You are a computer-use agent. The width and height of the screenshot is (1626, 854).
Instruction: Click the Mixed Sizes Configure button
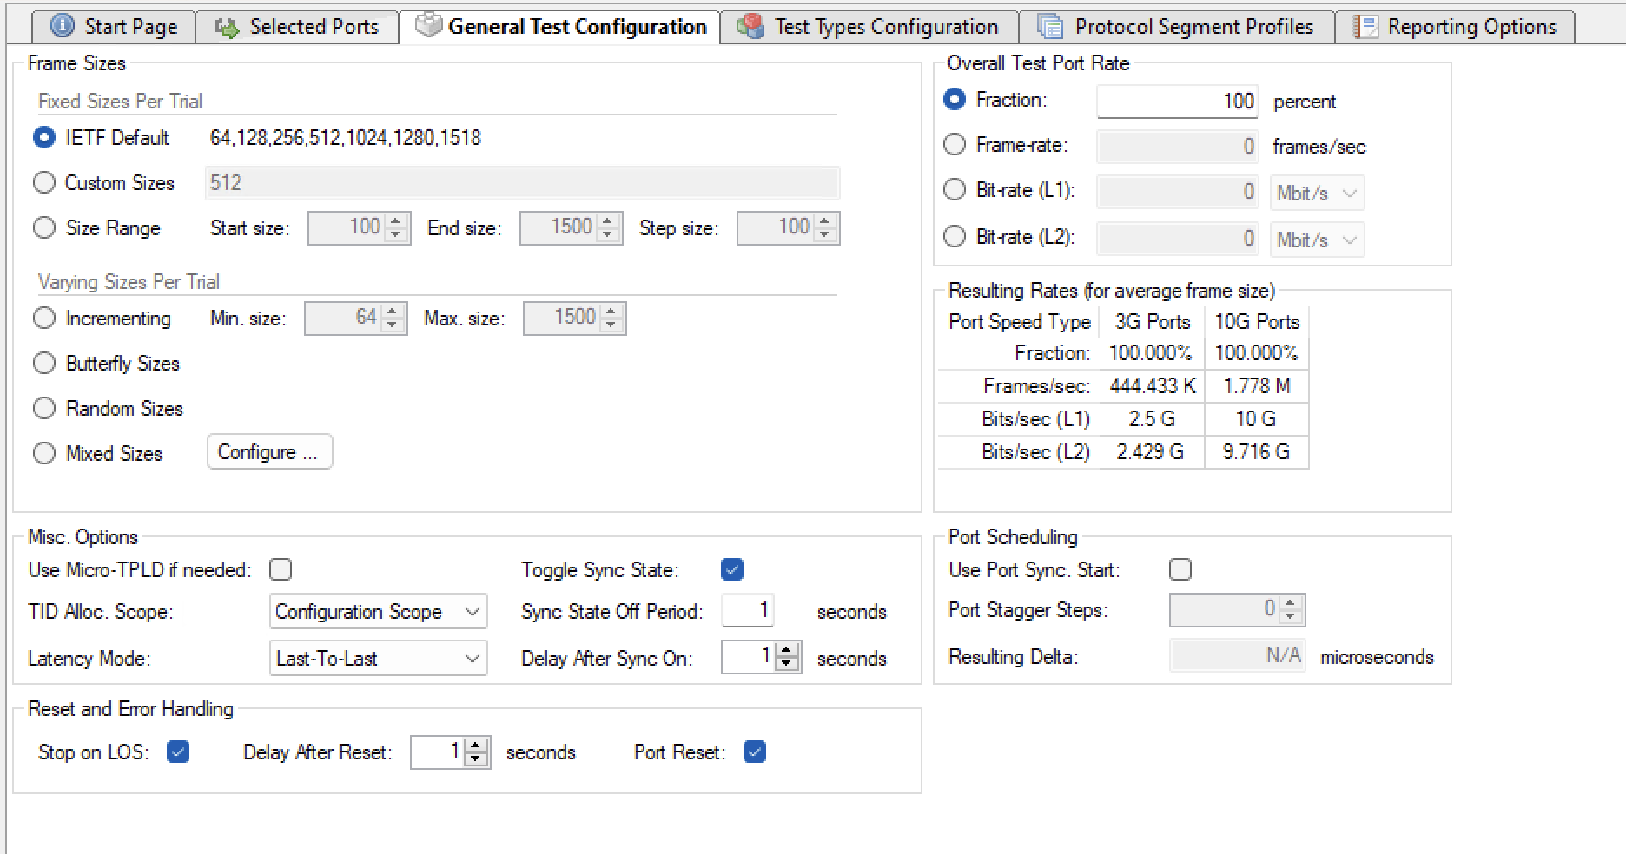coord(270,452)
